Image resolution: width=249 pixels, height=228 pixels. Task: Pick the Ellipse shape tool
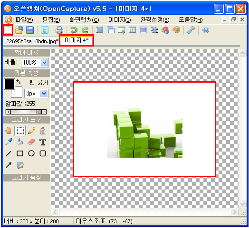click(x=31, y=153)
